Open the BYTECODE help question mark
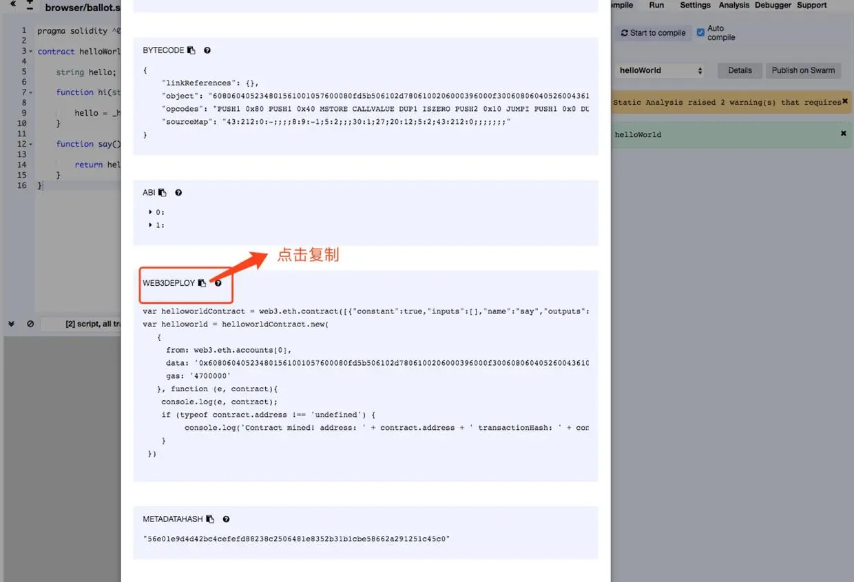The height and width of the screenshot is (582, 854). click(207, 50)
